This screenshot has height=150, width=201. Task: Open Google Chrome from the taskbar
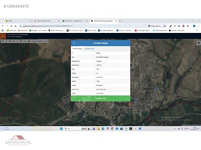point(112,128)
